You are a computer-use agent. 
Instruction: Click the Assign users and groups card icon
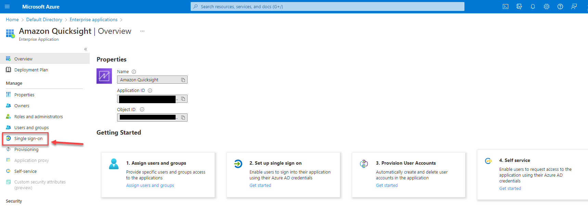tap(114, 164)
